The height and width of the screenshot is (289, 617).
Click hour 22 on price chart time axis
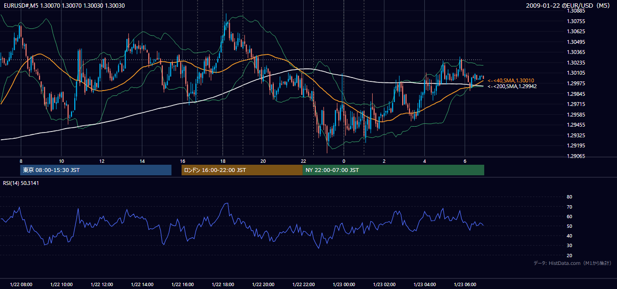pyautogui.click(x=304, y=160)
